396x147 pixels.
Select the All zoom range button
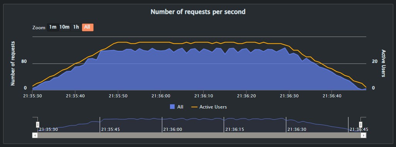[x=87, y=27]
